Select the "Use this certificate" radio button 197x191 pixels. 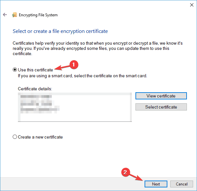point(15,69)
